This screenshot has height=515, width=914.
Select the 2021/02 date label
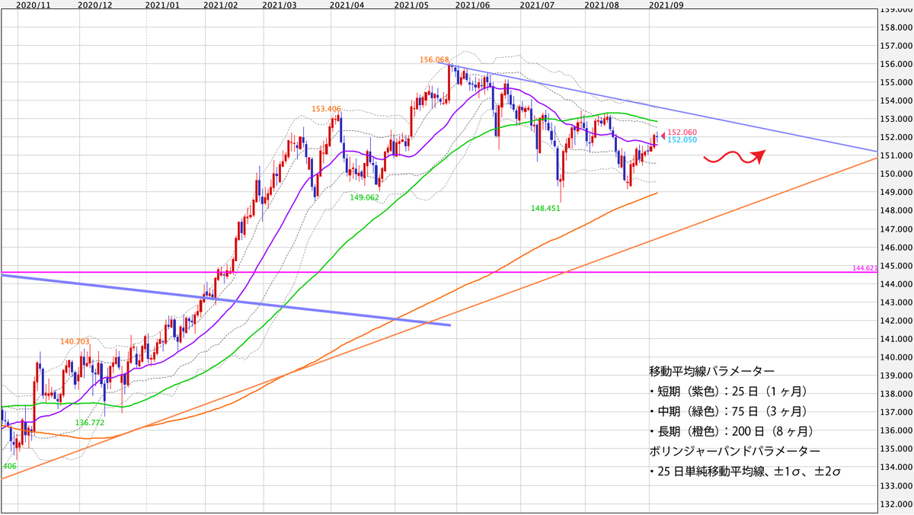pyautogui.click(x=221, y=5)
